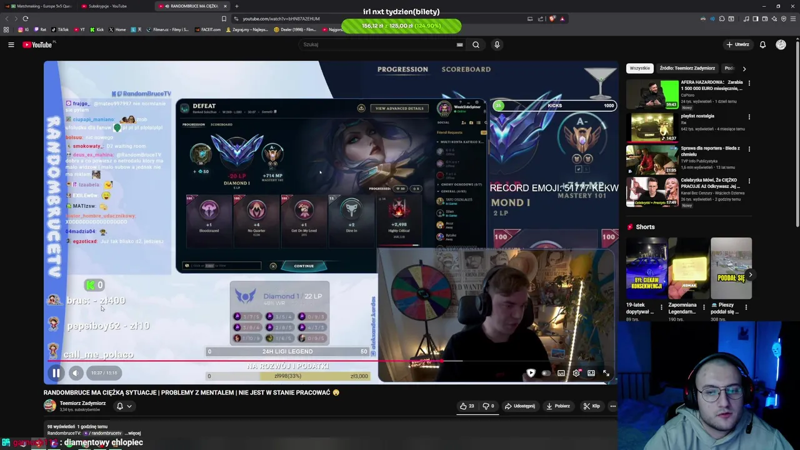This screenshot has width=800, height=450.
Task: Open more actions ellipsis under video
Action: coord(612,406)
